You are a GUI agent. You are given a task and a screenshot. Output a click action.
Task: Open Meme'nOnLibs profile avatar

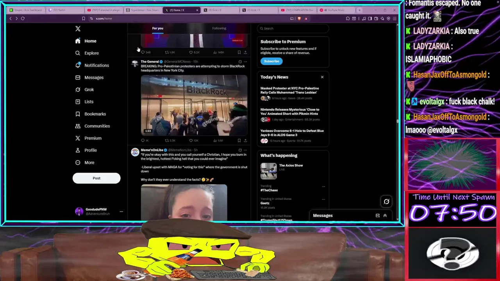click(x=135, y=152)
